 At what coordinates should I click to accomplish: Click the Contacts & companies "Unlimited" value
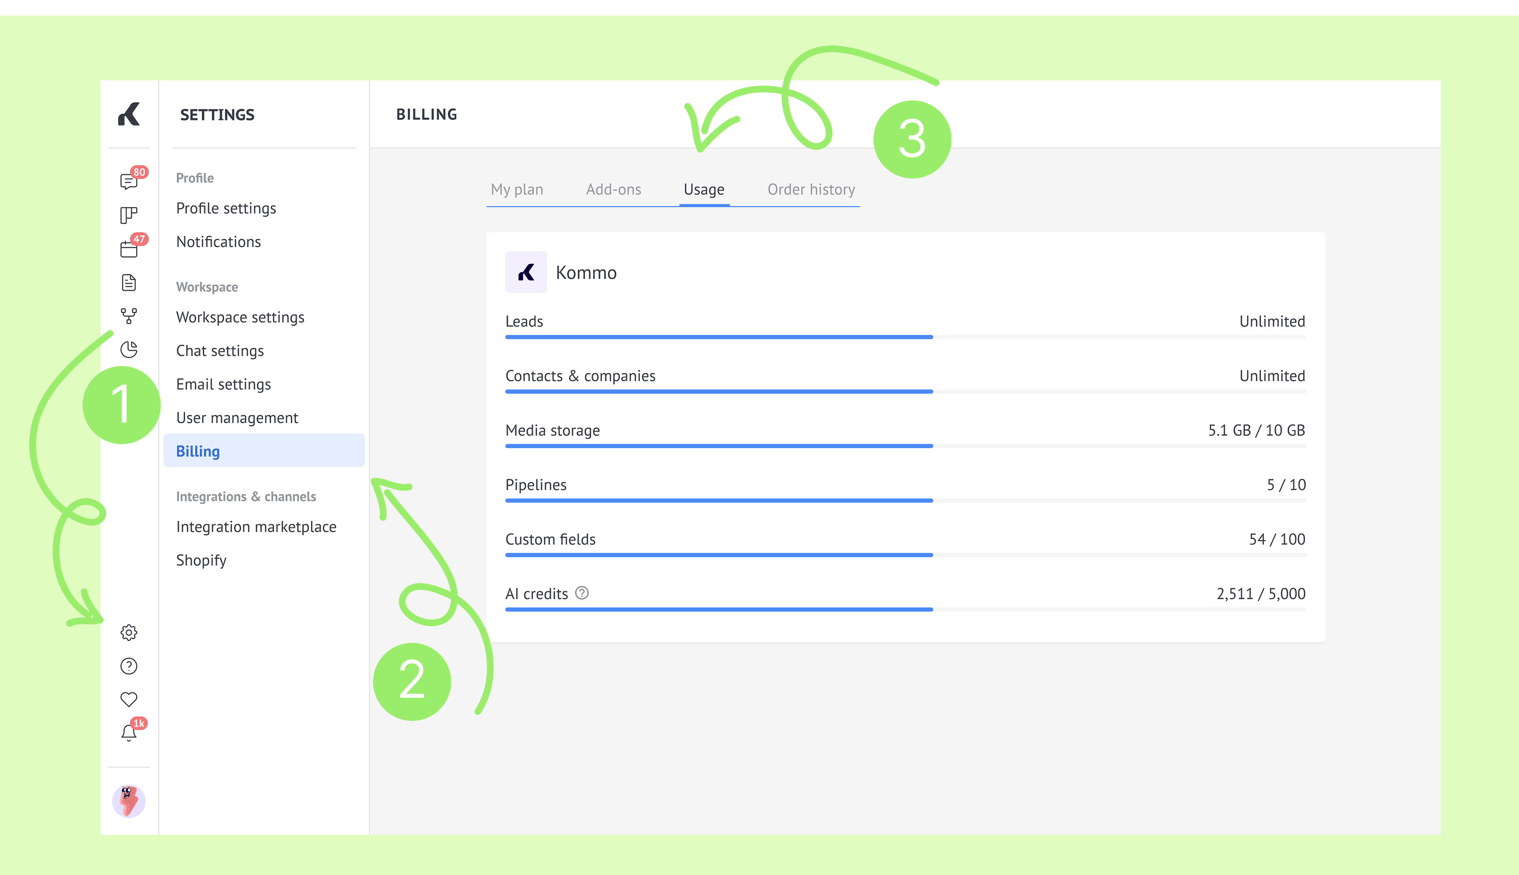1272,376
